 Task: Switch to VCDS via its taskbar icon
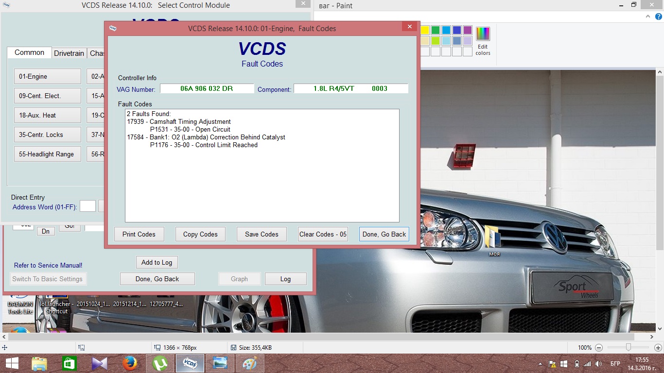189,363
